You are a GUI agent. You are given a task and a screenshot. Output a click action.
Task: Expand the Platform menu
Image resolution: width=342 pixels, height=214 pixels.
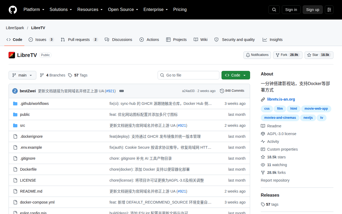[x=34, y=10]
